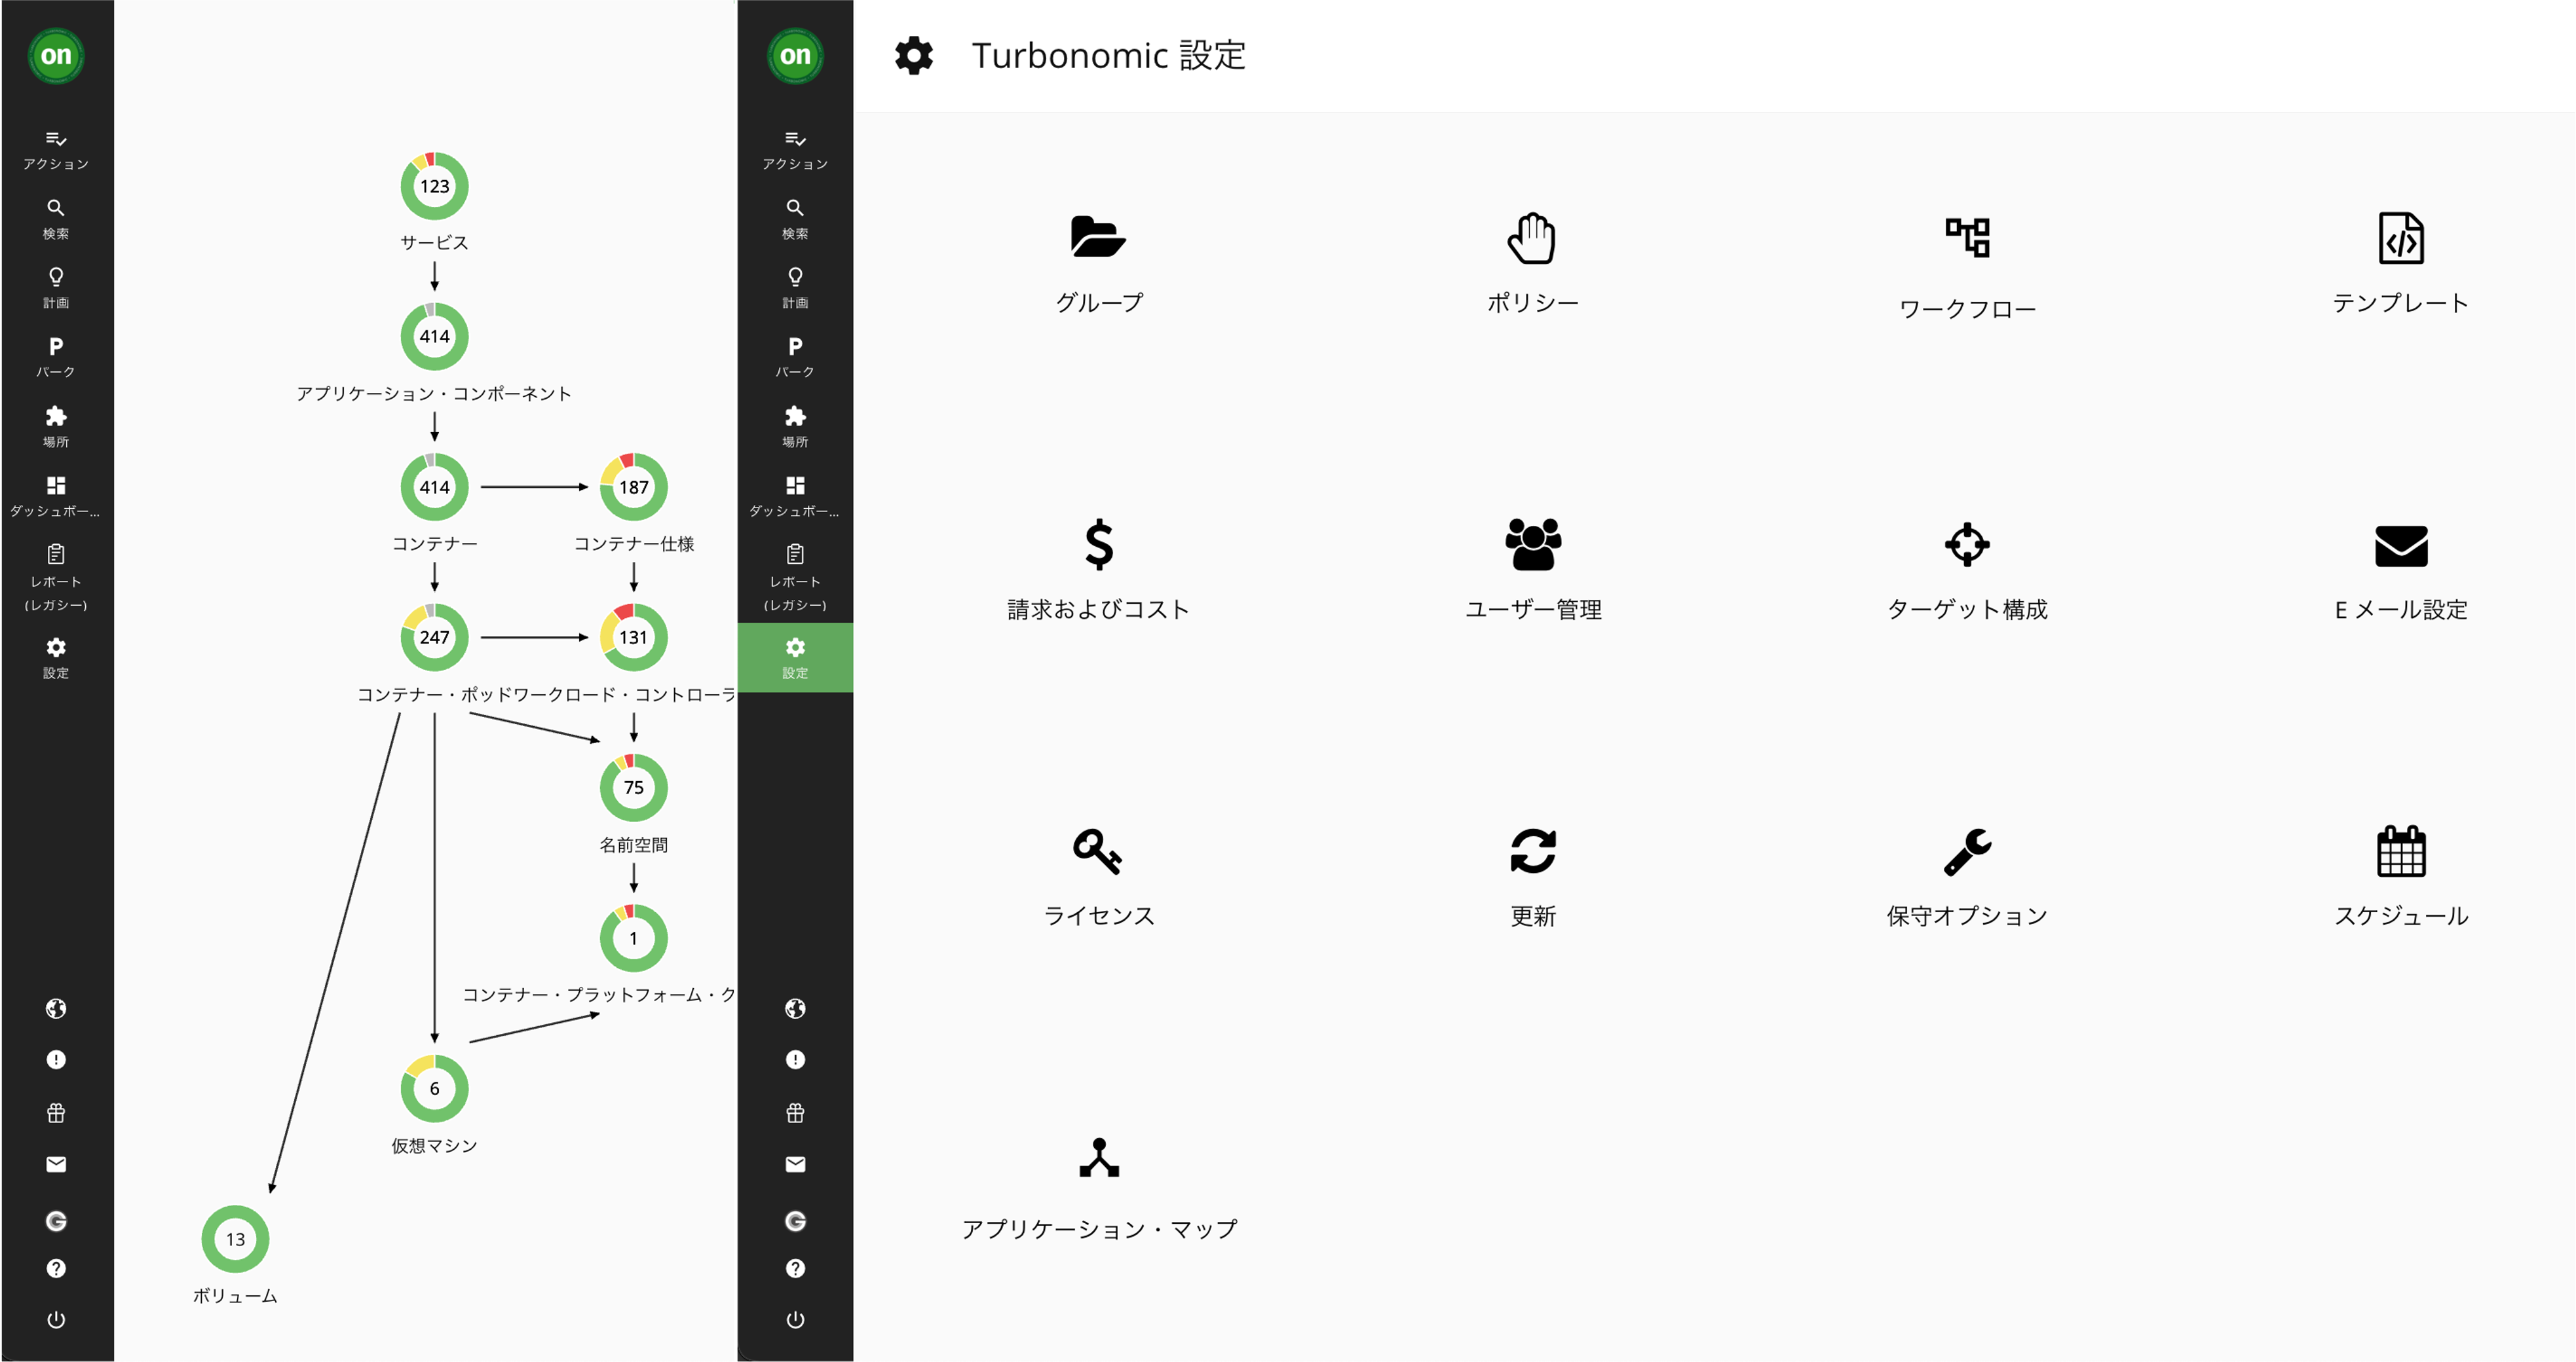Click the highlighted 設定 menu item

point(794,657)
